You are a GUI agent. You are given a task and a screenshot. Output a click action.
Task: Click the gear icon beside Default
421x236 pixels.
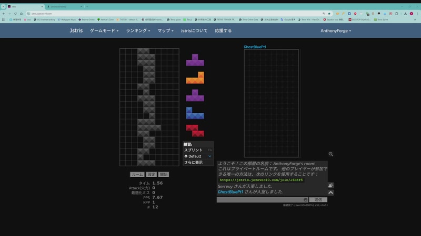pyautogui.click(x=186, y=156)
